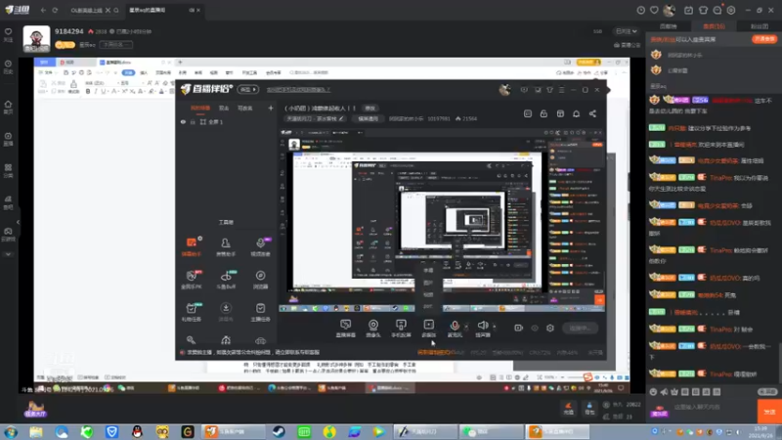This screenshot has width=782, height=440.
Task: Click record video icon in 直播伴侣 bottom bar
Action: point(519,329)
